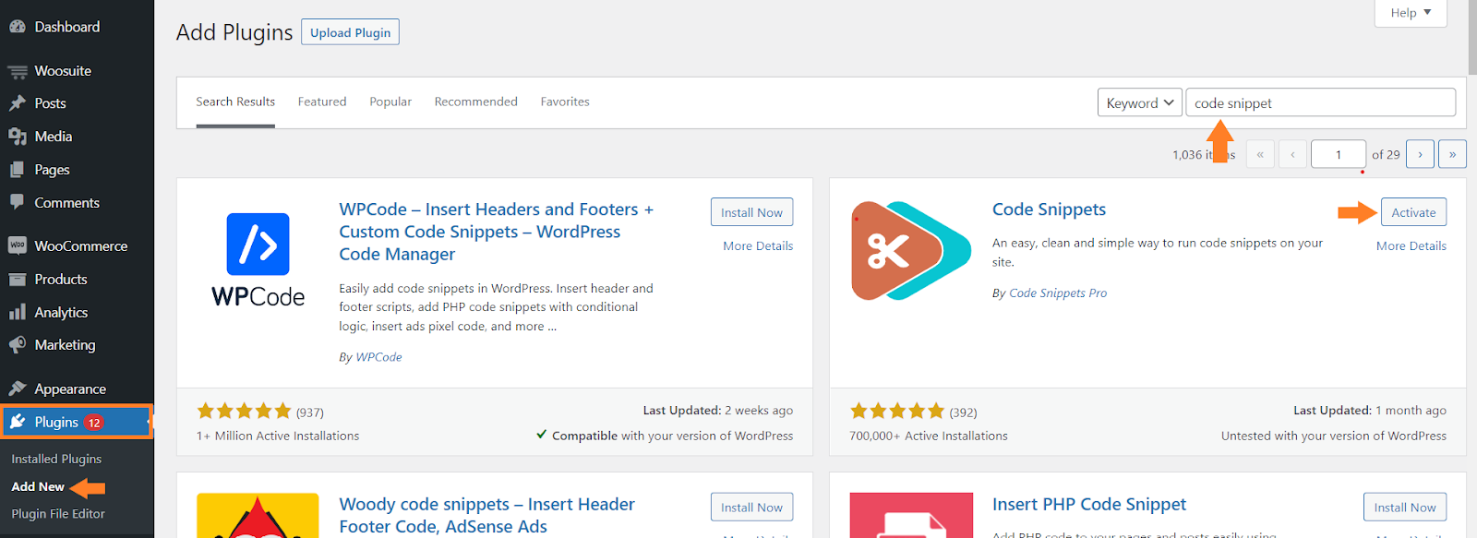Viewport: 1477px width, 538px height.
Task: Click the '700,000+ Active Installations' text
Action: 929,436
